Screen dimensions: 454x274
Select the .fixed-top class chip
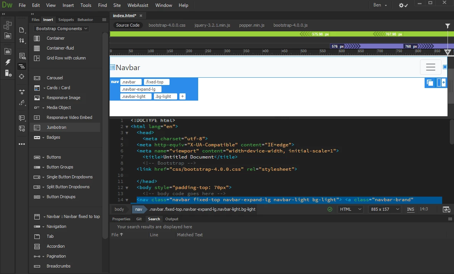coord(156,82)
